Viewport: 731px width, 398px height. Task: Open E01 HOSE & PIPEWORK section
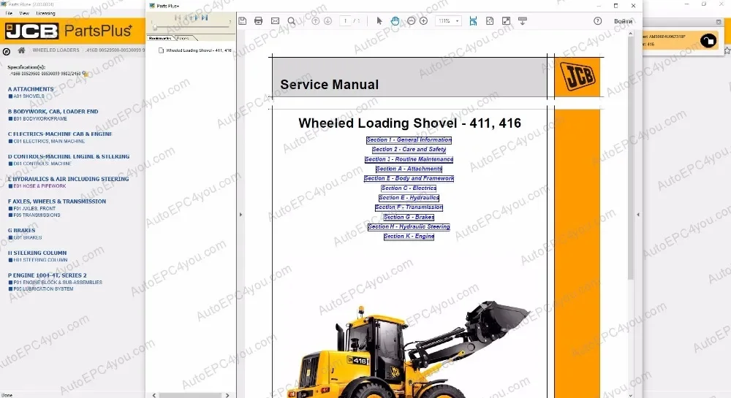37,185
